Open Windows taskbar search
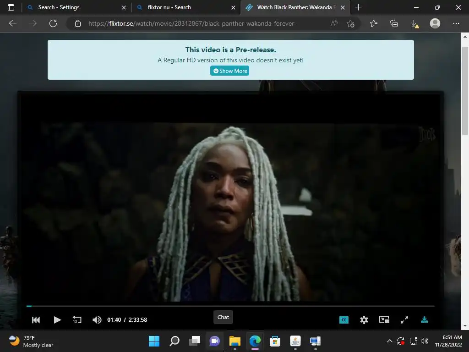This screenshot has width=469, height=352. [175, 341]
